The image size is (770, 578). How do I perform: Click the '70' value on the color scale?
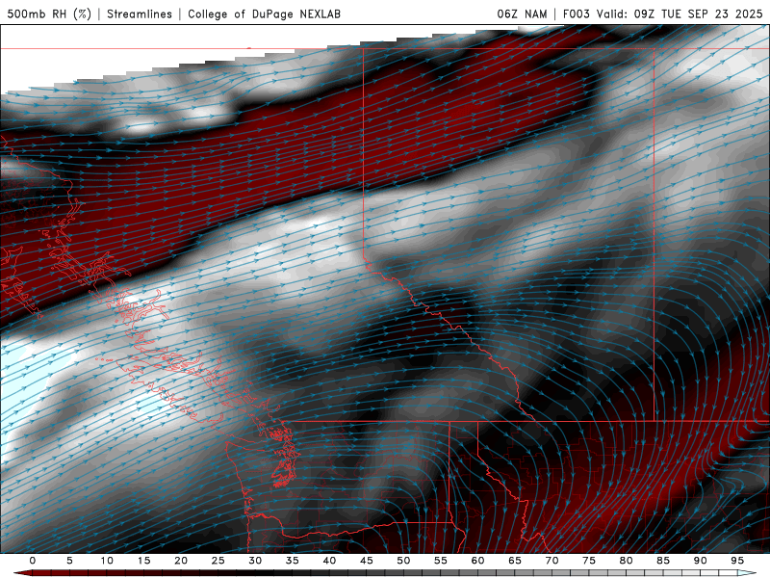tap(552, 561)
